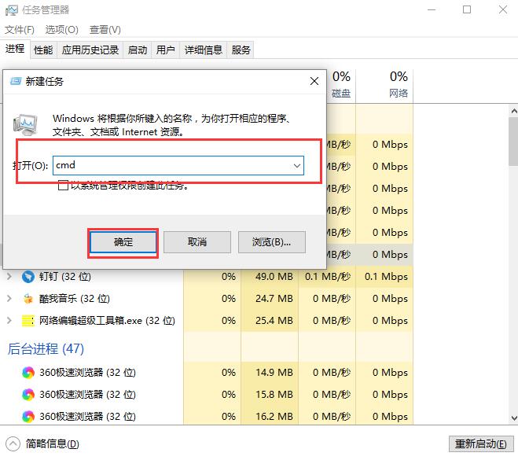Switch to the 进程 tab
This screenshot has width=518, height=460.
[15, 49]
